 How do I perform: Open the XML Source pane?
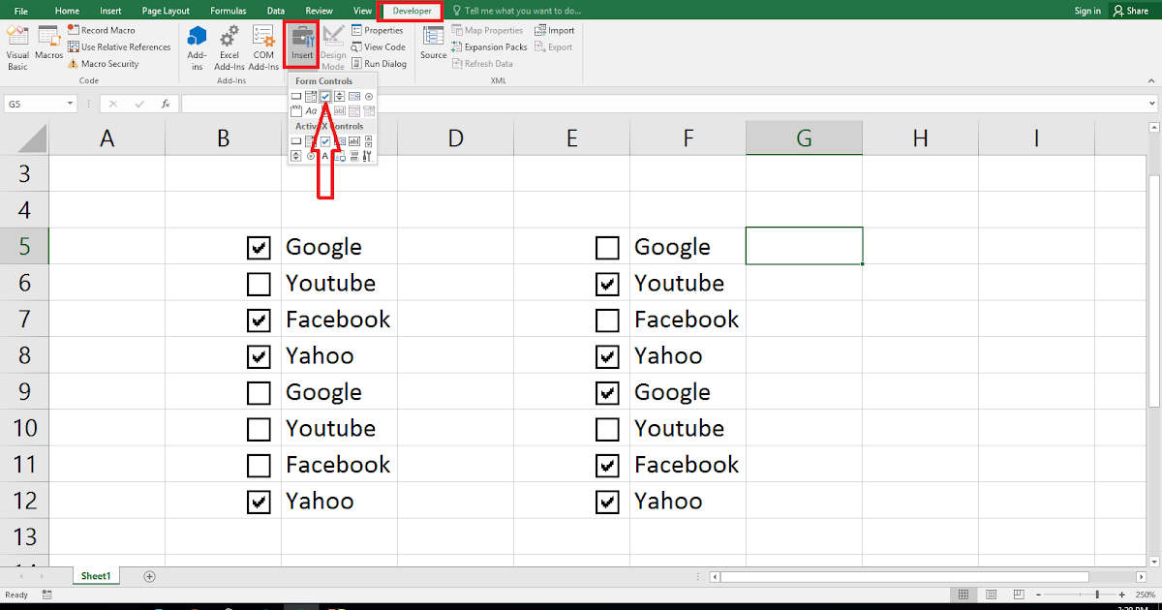coord(434,44)
